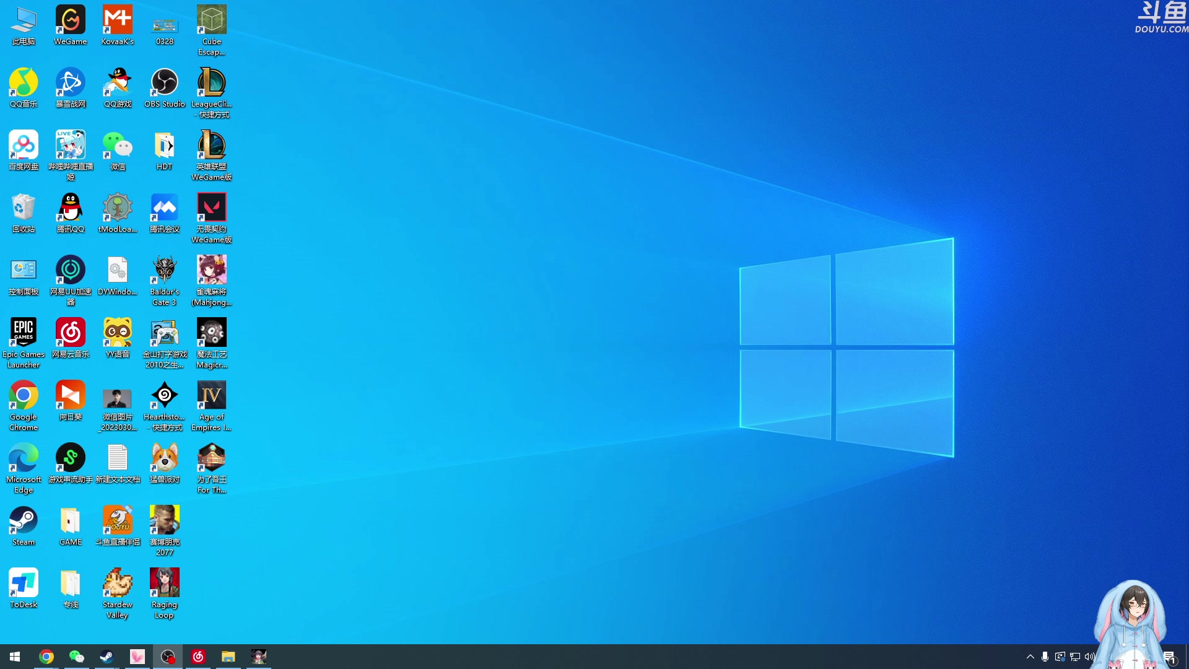Viewport: 1189px width, 669px height.
Task: Open QQ游戏 desktop shortcut
Action: pyautogui.click(x=118, y=88)
